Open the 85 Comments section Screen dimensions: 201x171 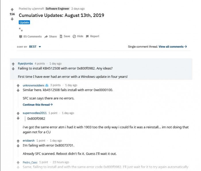tap(30, 36)
